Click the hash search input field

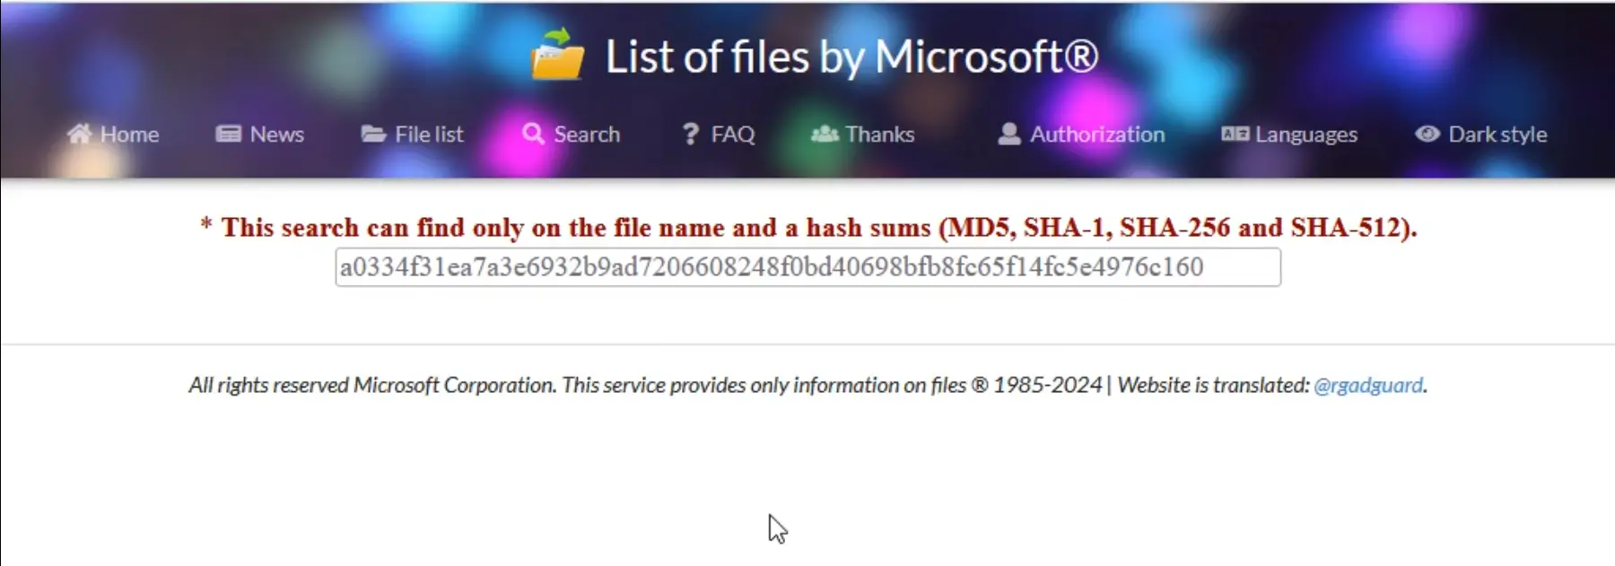pyautogui.click(x=807, y=267)
